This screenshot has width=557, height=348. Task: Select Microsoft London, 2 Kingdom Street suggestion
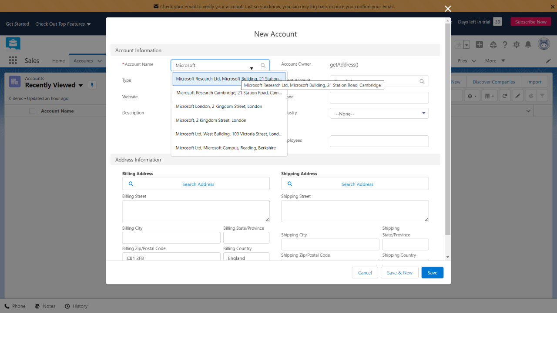click(x=219, y=107)
